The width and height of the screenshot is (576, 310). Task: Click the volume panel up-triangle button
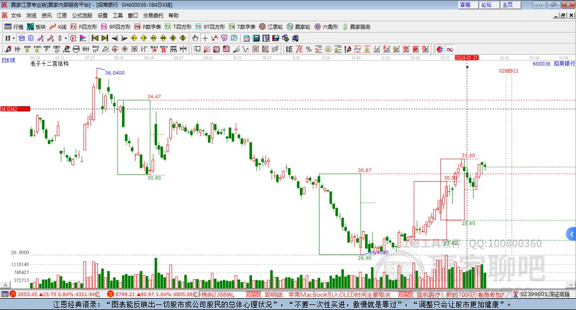pos(6,285)
